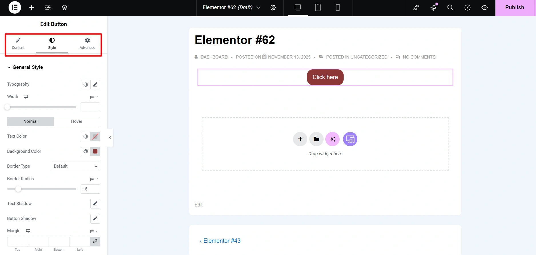This screenshot has width=536, height=255.
Task: Click Background Color global globe icon
Action: (x=86, y=151)
